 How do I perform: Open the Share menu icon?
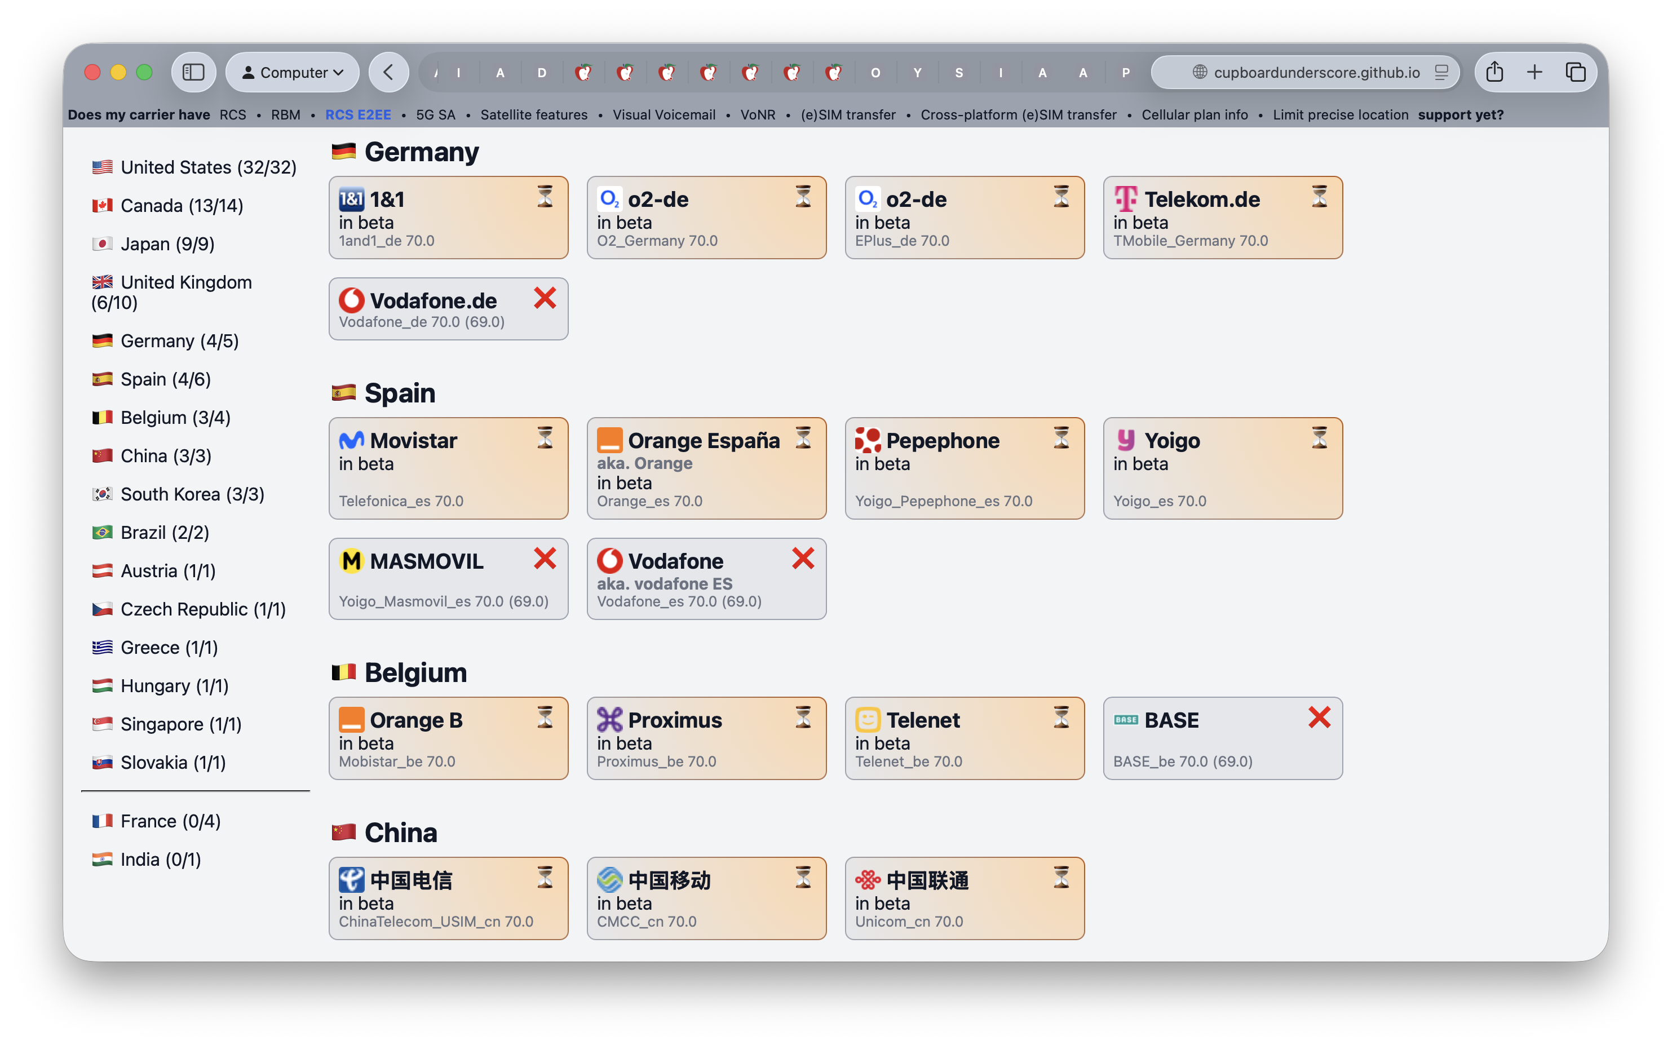coord(1494,72)
